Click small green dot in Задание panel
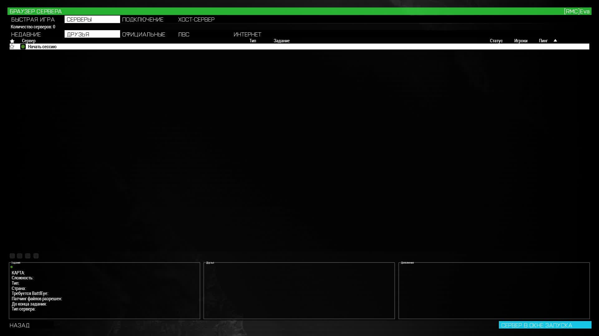This screenshot has width=599, height=336. click(12, 267)
